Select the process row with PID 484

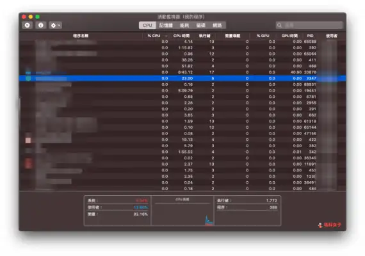click(x=182, y=189)
